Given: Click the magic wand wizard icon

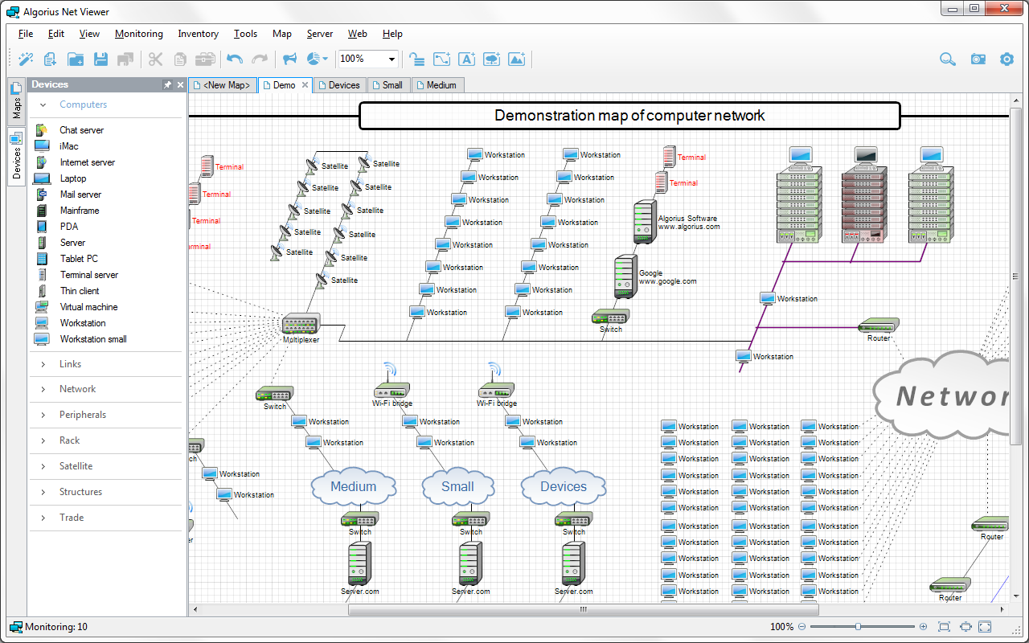Looking at the screenshot, I should pyautogui.click(x=26, y=59).
